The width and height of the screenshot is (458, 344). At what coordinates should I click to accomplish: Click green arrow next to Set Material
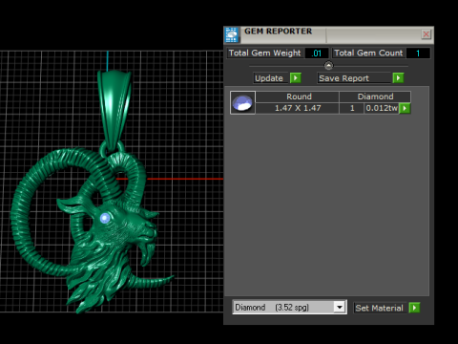coord(414,308)
